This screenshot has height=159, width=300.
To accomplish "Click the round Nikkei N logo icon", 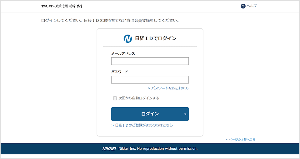I will [128, 39].
